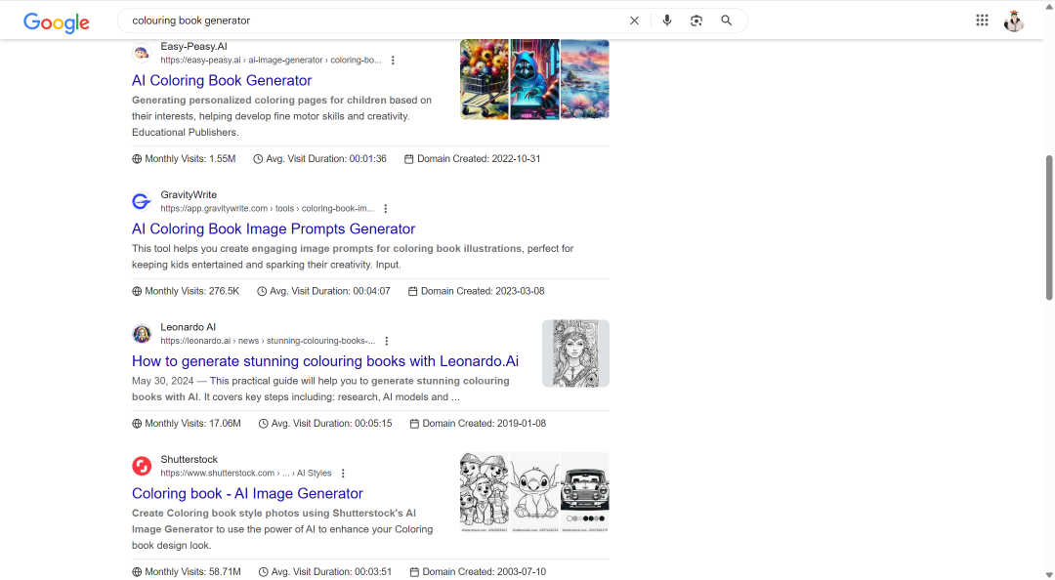Open Coloring book - AI Image Generator link

click(247, 494)
